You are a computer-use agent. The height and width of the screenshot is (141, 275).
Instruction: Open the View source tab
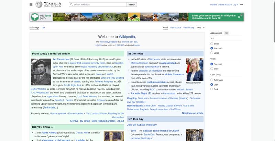pyautogui.click(x=175, y=28)
